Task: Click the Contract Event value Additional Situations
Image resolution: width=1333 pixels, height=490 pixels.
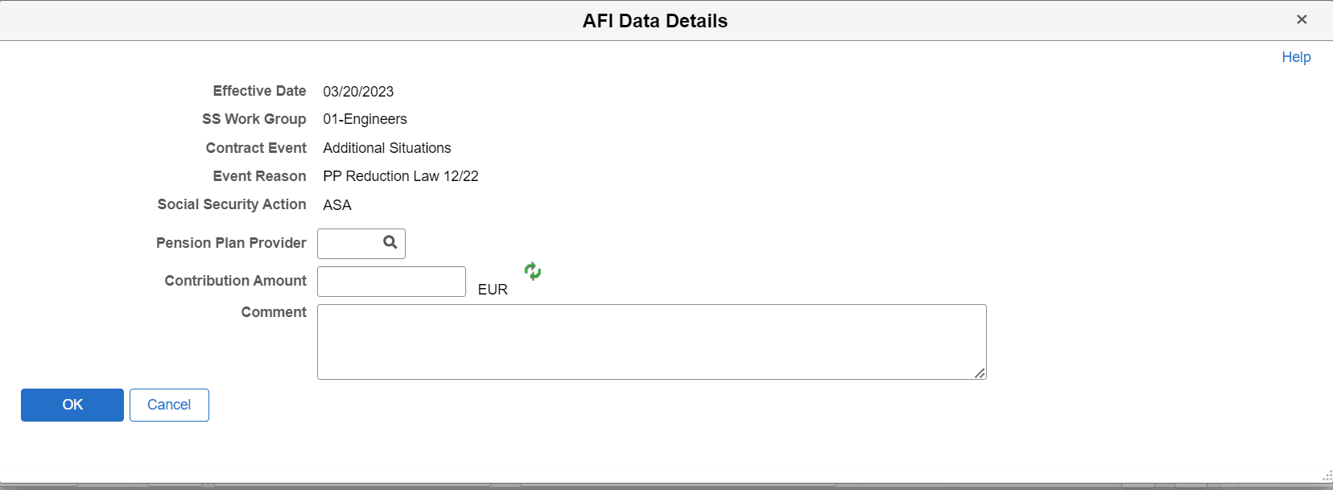Action: (386, 147)
